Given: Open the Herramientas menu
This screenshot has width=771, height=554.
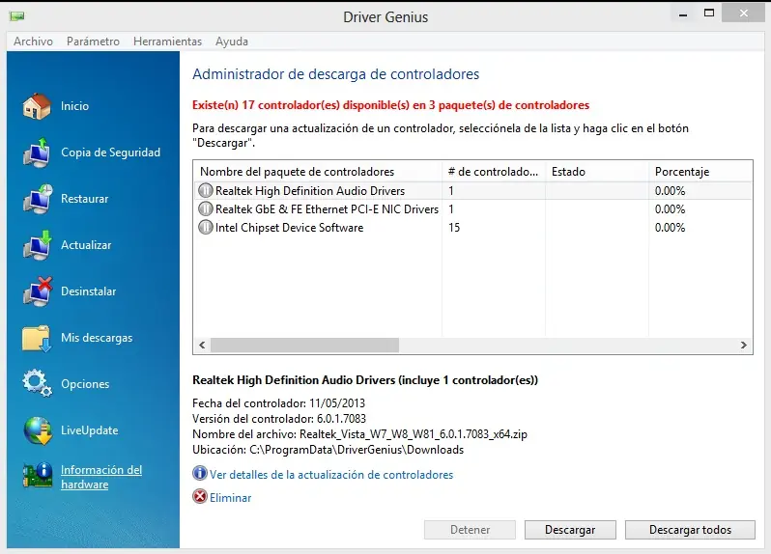Looking at the screenshot, I should [168, 42].
